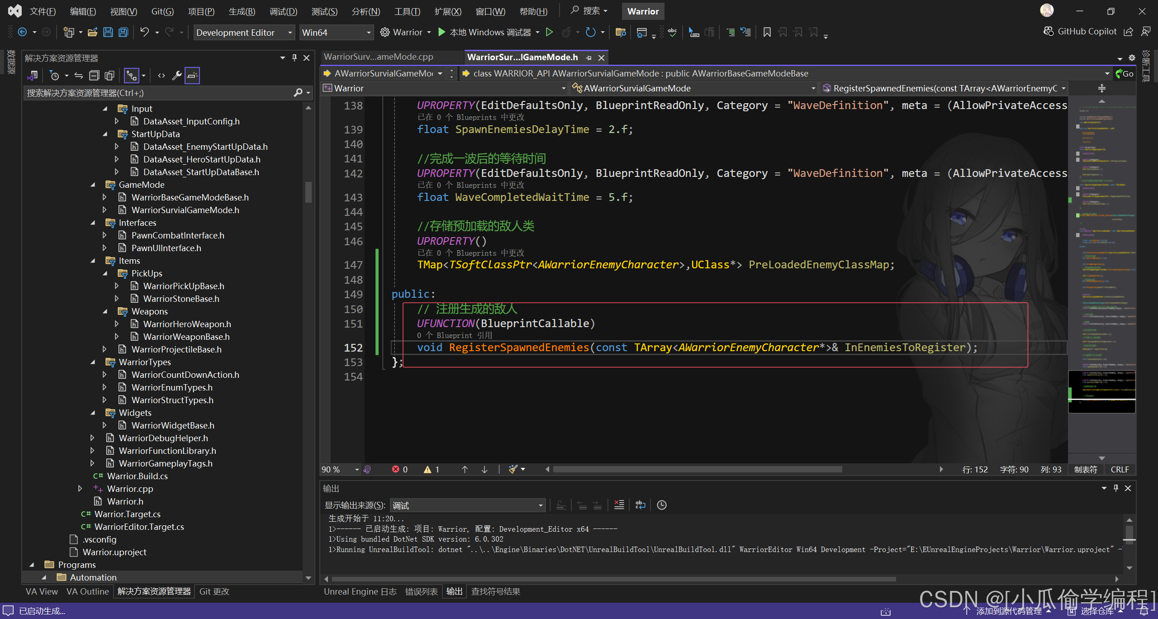Click the Collapse All icon in Solution Explorer

point(94,76)
